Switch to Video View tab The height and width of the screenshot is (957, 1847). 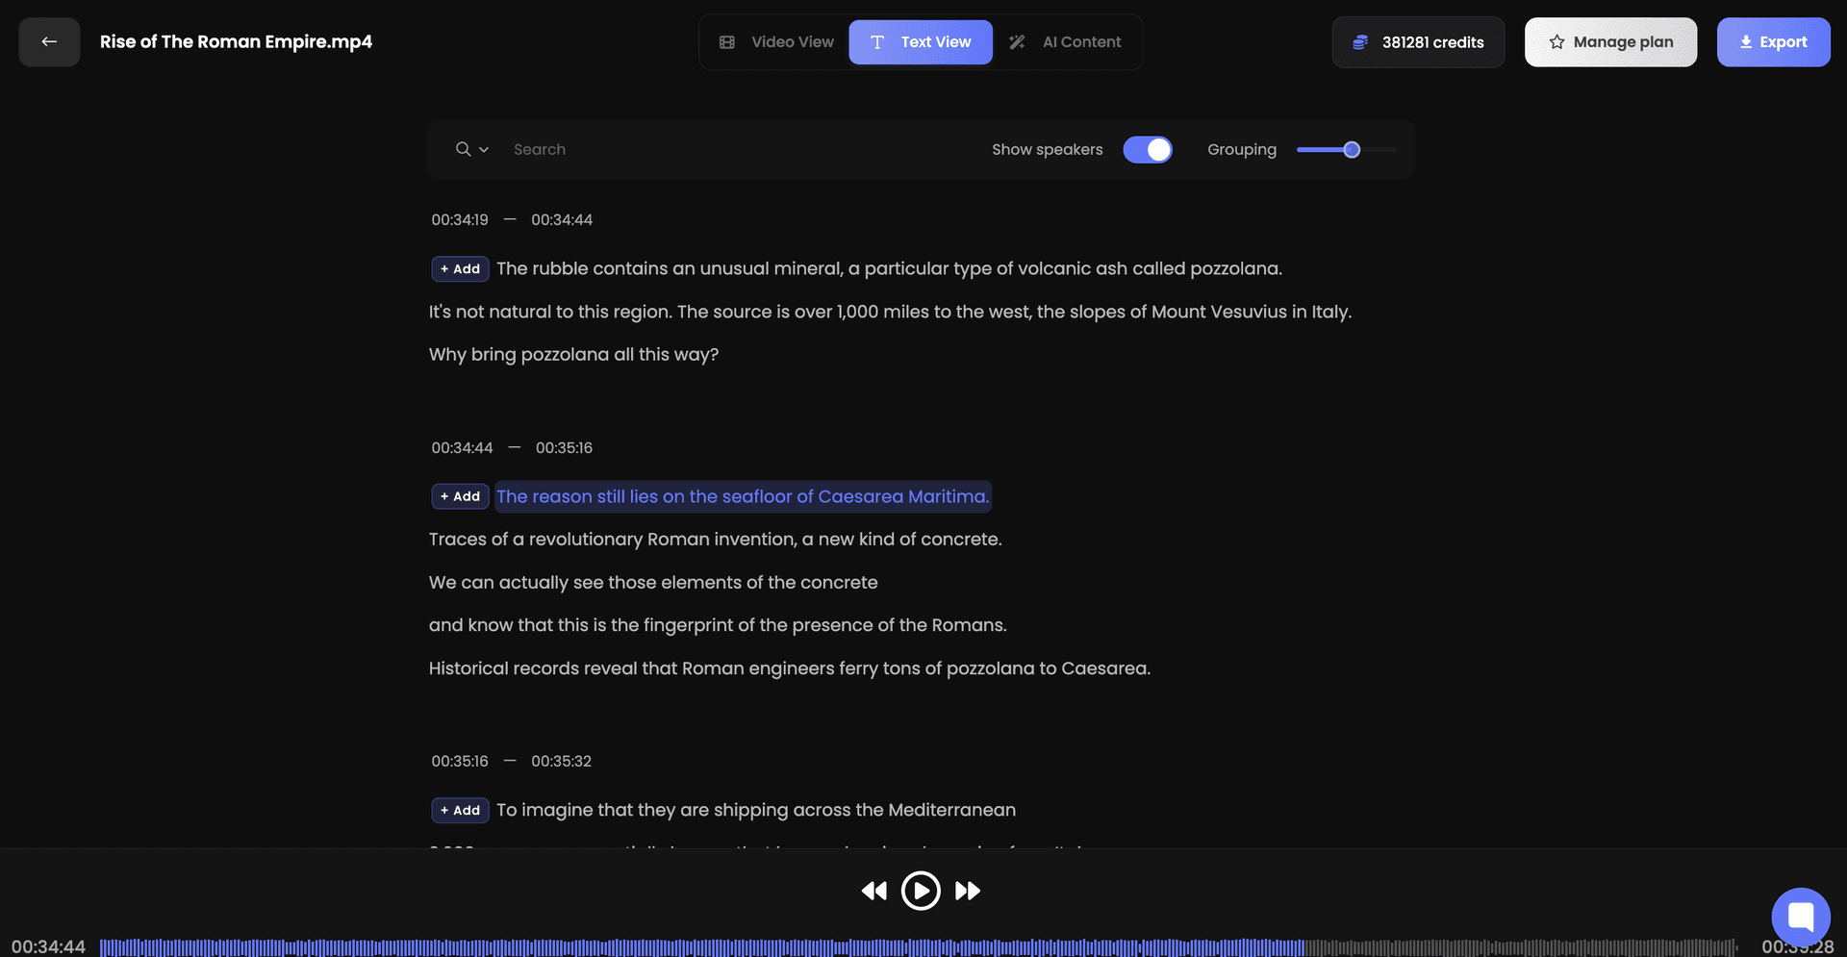[776, 42]
